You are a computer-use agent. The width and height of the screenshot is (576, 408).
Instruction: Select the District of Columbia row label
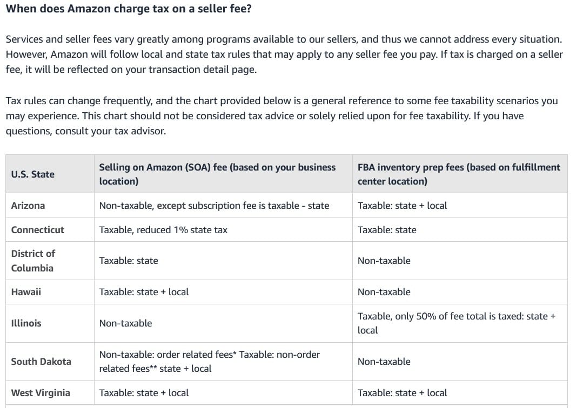pos(33,261)
